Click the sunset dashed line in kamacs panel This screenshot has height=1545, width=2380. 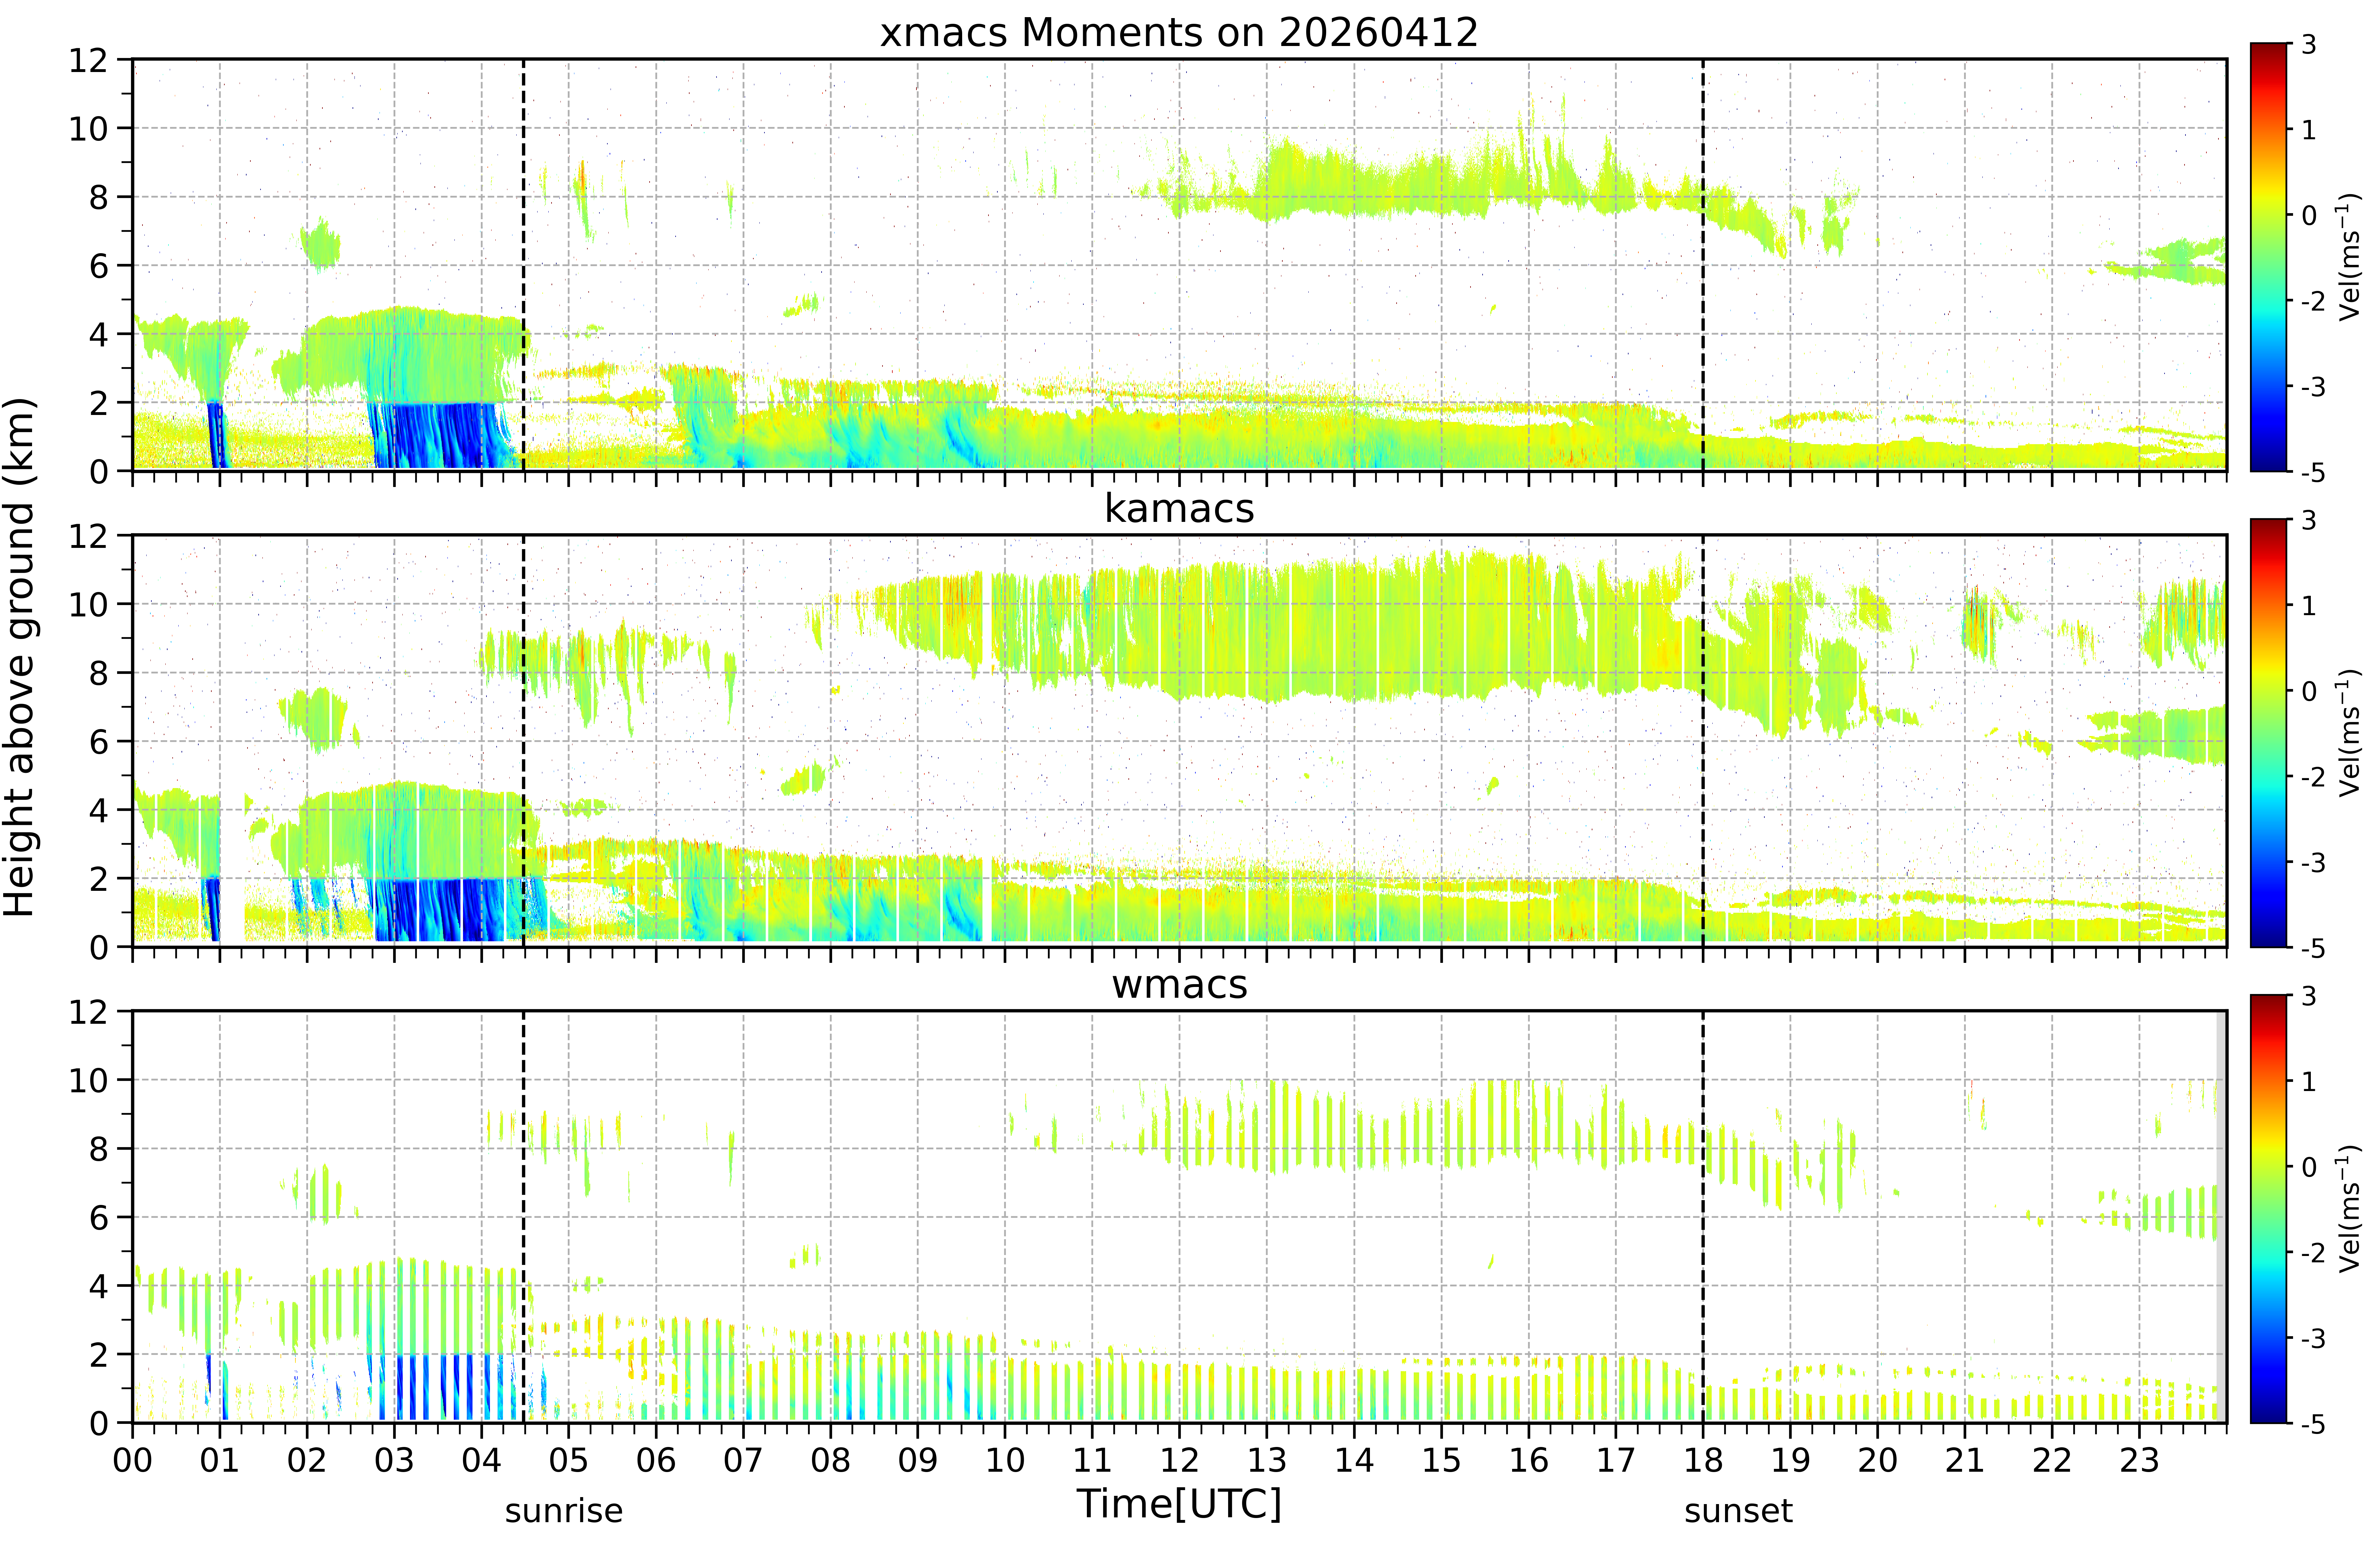(1703, 741)
